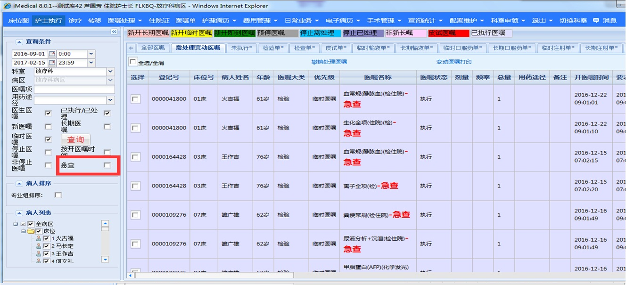The height and width of the screenshot is (285, 626).
Task: Check the 专业组排序 checkbox
Action: pyautogui.click(x=58, y=195)
